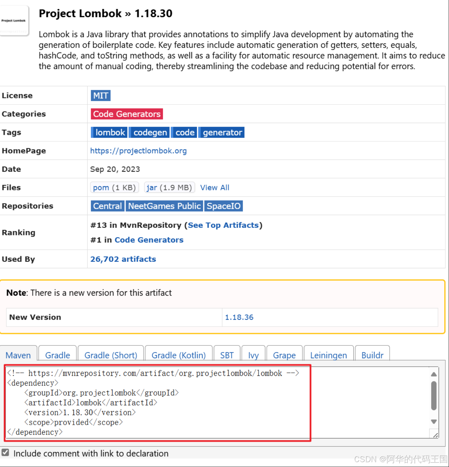Click the snippet scrollbar up arrow

[x=434, y=374]
